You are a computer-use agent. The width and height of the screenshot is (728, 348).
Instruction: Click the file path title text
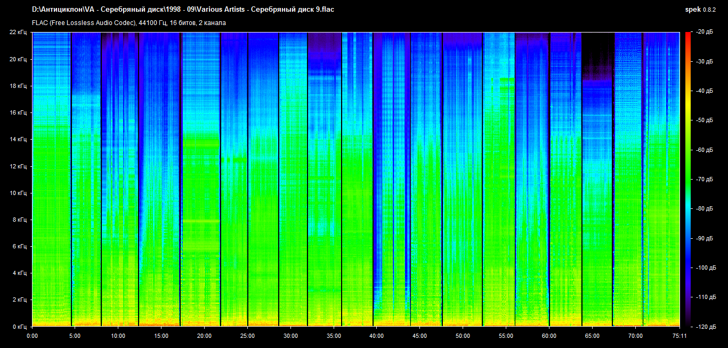coord(183,9)
